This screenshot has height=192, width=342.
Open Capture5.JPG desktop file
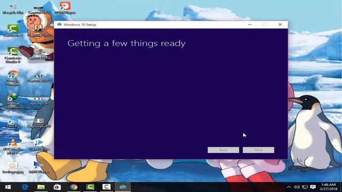39,101
